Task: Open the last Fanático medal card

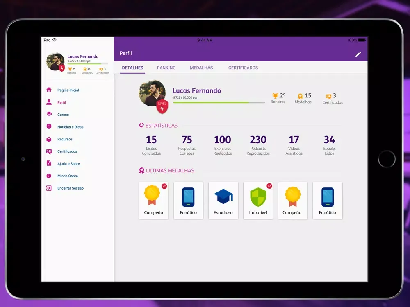Action: pos(328,200)
